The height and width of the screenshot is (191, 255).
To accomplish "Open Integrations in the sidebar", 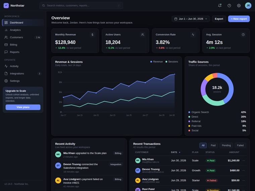I will pyautogui.click(x=23, y=73).
